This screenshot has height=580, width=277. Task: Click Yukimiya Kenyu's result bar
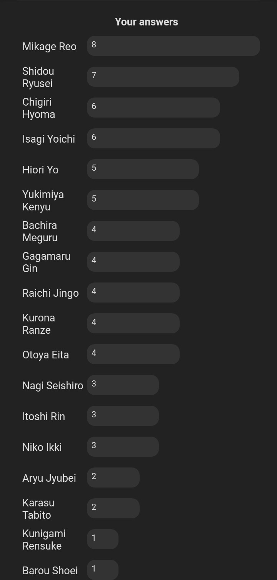tap(143, 200)
